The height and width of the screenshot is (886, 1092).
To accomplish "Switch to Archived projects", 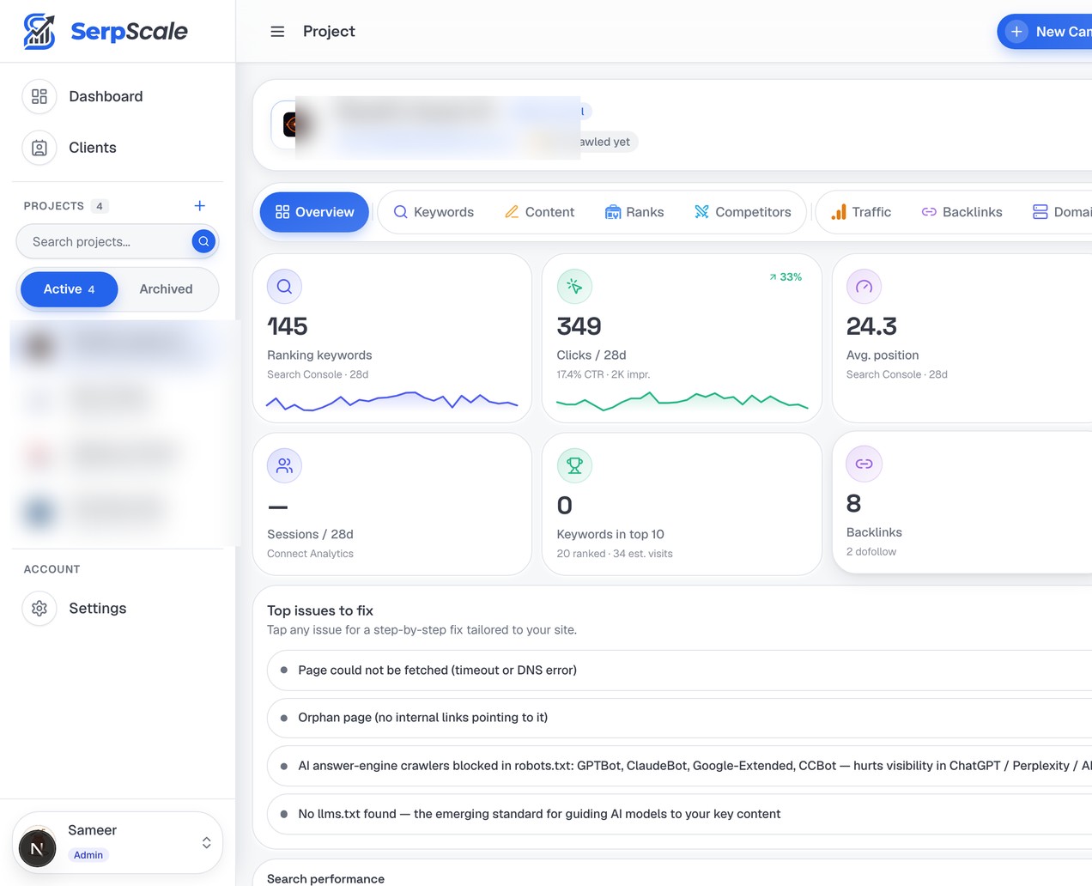I will tap(167, 289).
